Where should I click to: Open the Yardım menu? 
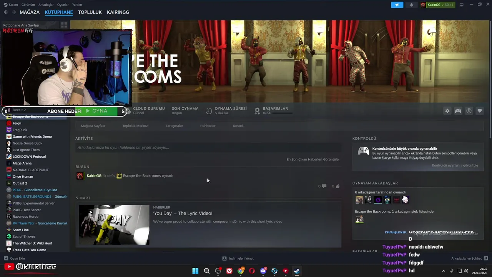click(77, 5)
